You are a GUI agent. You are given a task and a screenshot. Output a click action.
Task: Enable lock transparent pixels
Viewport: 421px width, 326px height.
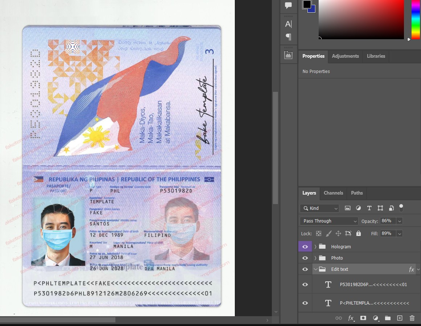[318, 233]
